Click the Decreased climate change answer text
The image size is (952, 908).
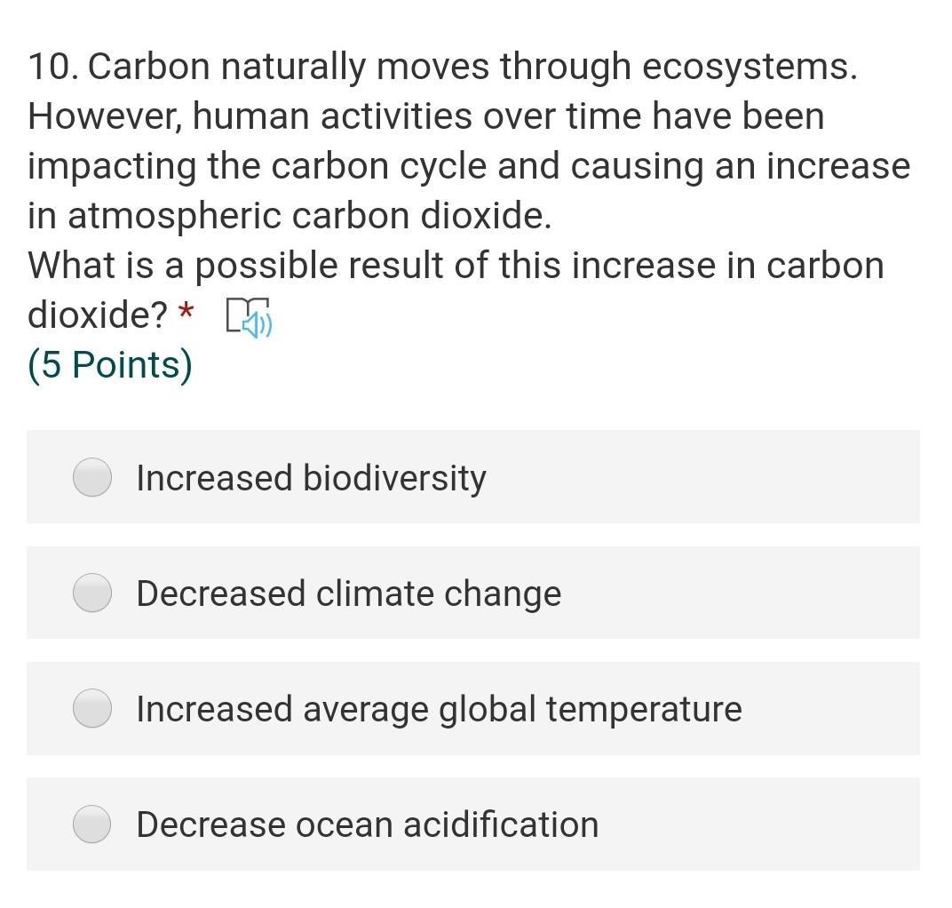pos(348,593)
